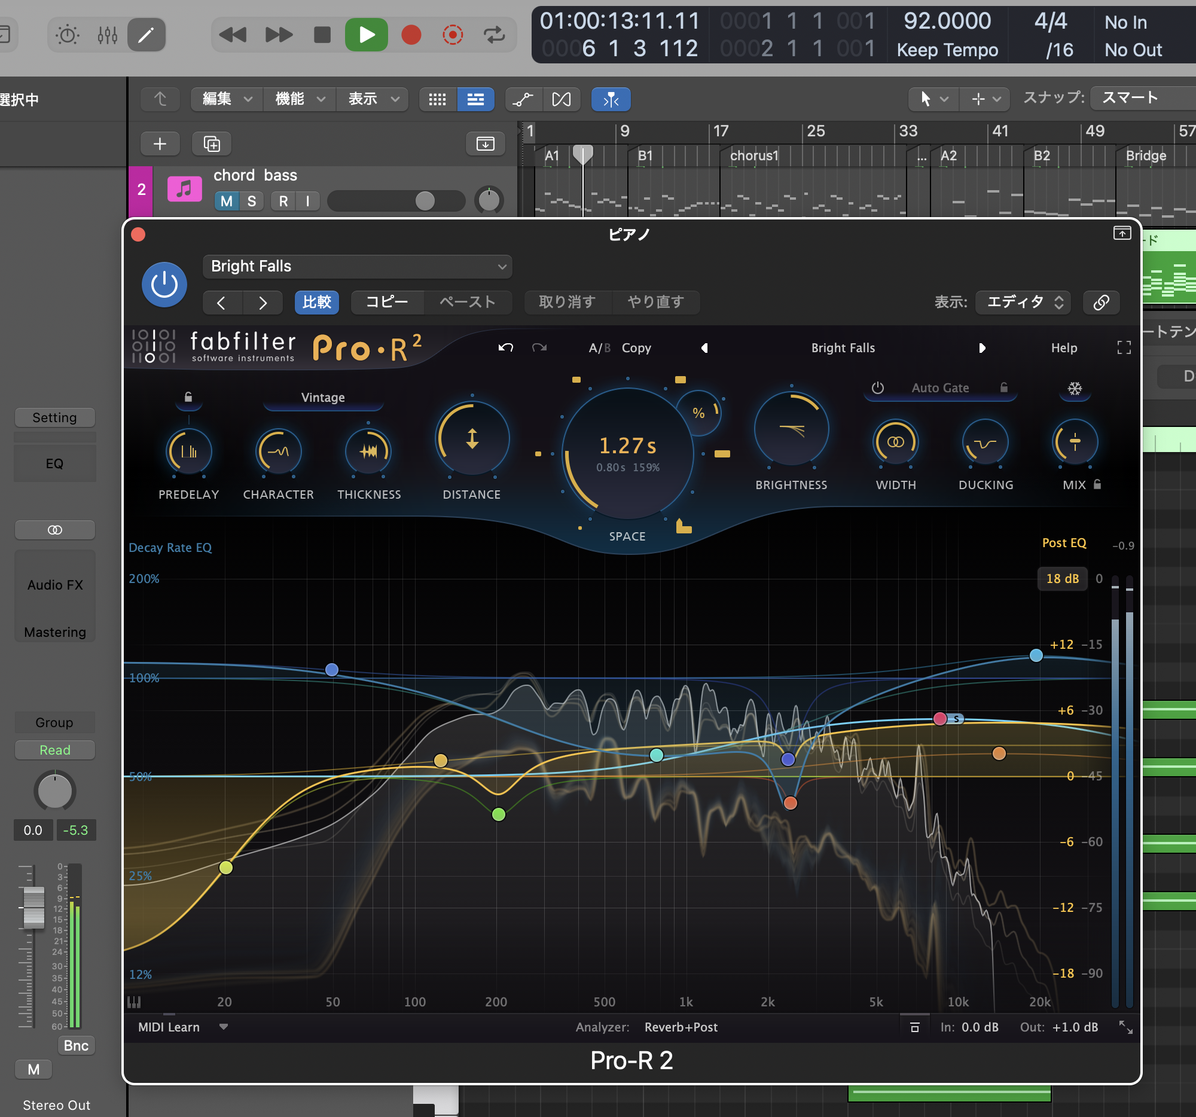
Task: Open the 18 dB display range dropdown
Action: click(1062, 579)
